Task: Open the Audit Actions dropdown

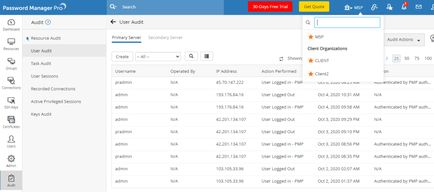Action: [x=403, y=39]
